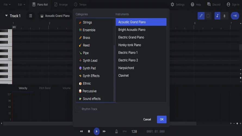This screenshot has height=136, width=242.
Task: Choose the Harpsichord instrument
Action: (141, 68)
